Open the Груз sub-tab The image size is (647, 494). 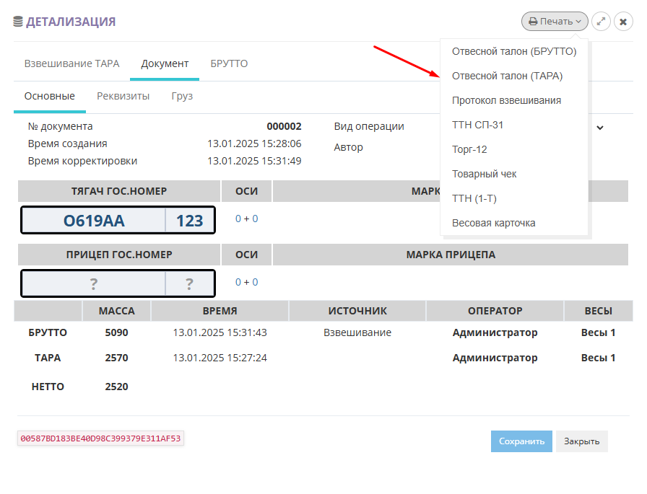tap(182, 96)
